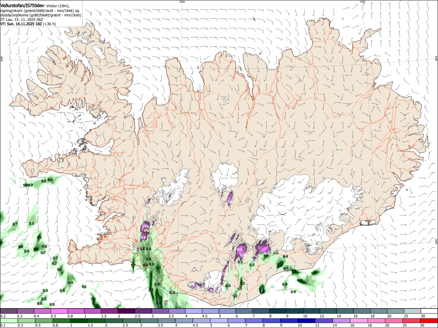Pick the lavender swatch between 4 and 4.5 in snow legend
438x328 pixels.
pos(194,311)
